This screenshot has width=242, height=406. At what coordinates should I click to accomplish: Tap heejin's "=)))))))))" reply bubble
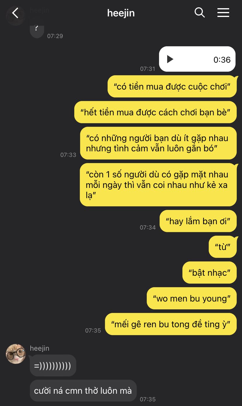tap(53, 365)
